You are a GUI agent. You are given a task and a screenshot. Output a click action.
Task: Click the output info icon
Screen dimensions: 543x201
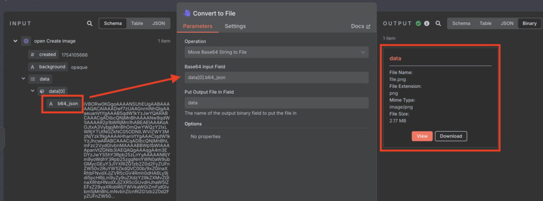pyautogui.click(x=427, y=23)
